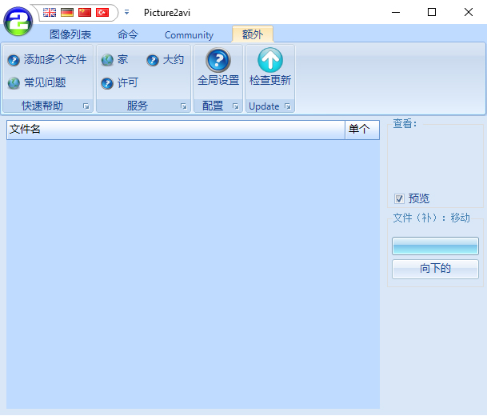Click the globe icon beside 家

click(x=107, y=60)
